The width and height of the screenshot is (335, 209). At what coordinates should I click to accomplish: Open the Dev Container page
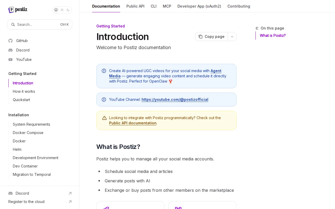[x=25, y=166]
